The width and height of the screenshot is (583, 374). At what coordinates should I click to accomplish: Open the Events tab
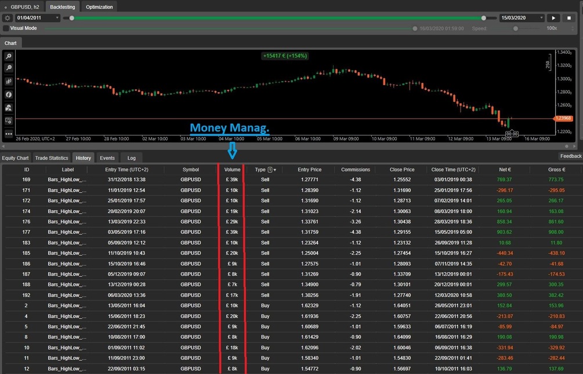coord(107,157)
